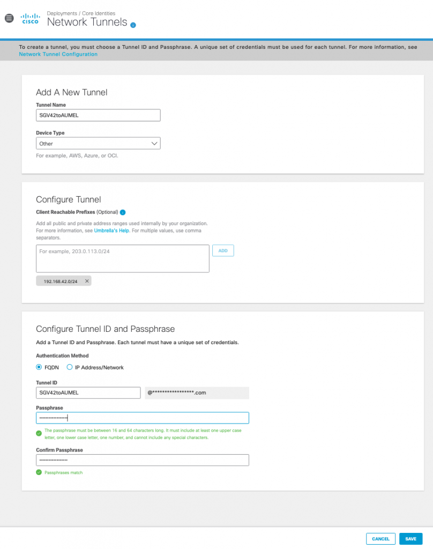Open the hamburger navigation menu

click(9, 18)
